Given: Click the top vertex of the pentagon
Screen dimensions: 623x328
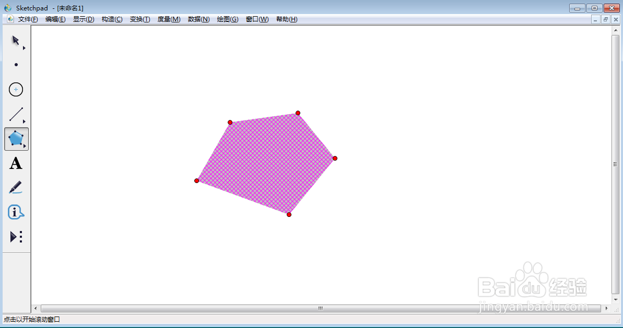Looking at the screenshot, I should pos(298,113).
